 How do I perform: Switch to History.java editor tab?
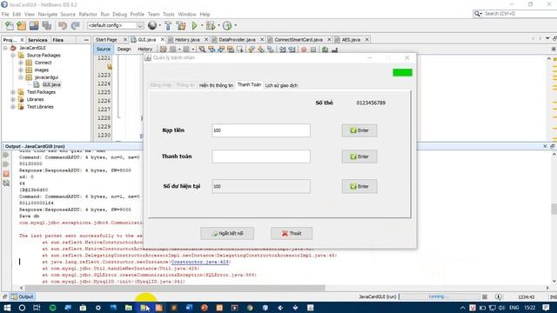[x=187, y=39]
